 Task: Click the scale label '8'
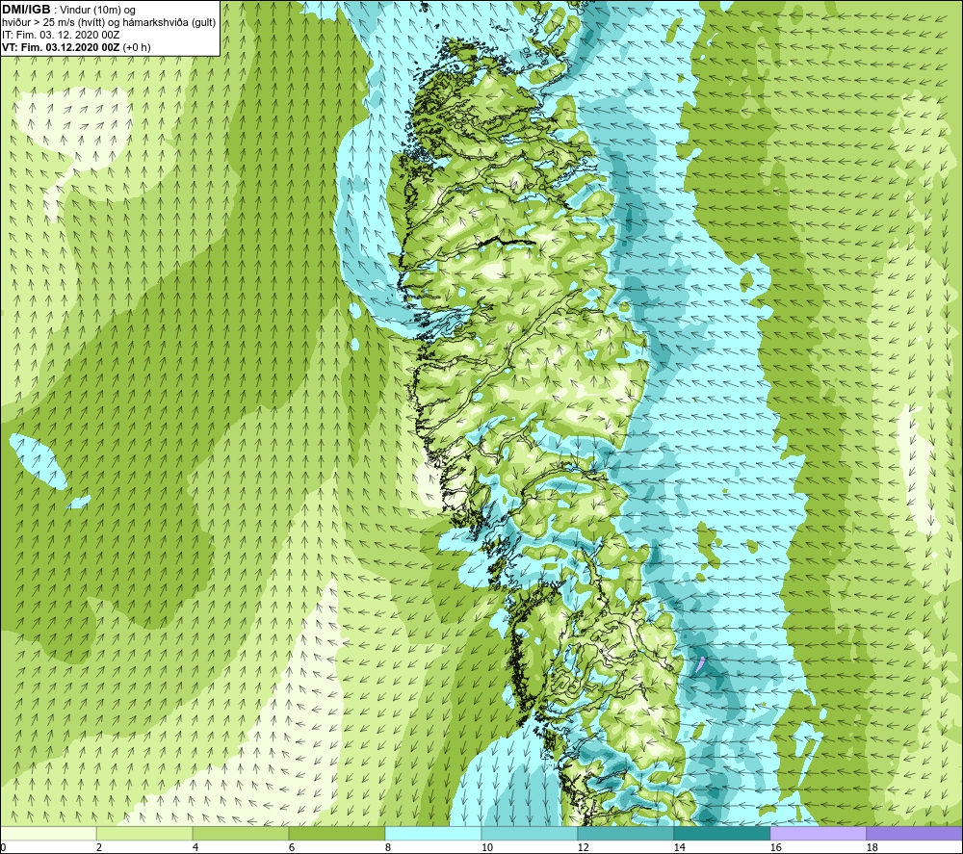point(388,847)
